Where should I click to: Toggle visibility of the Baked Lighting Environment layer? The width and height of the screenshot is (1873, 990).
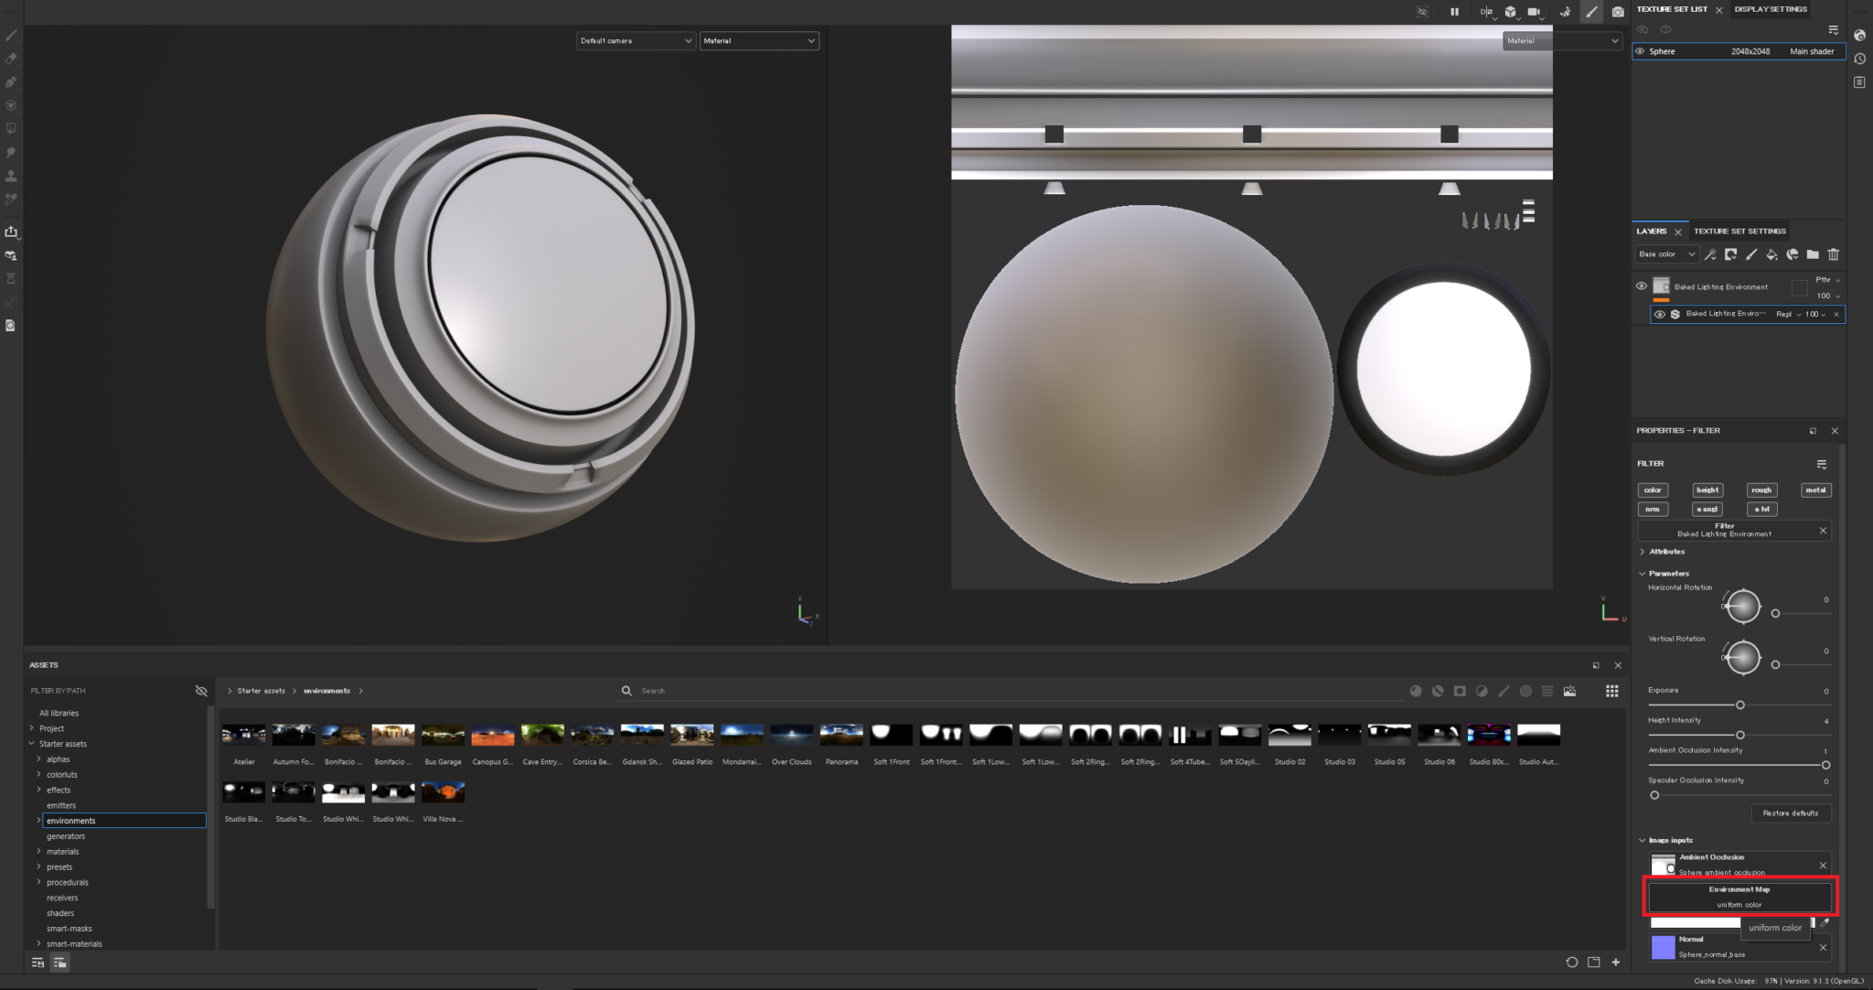click(x=1641, y=285)
